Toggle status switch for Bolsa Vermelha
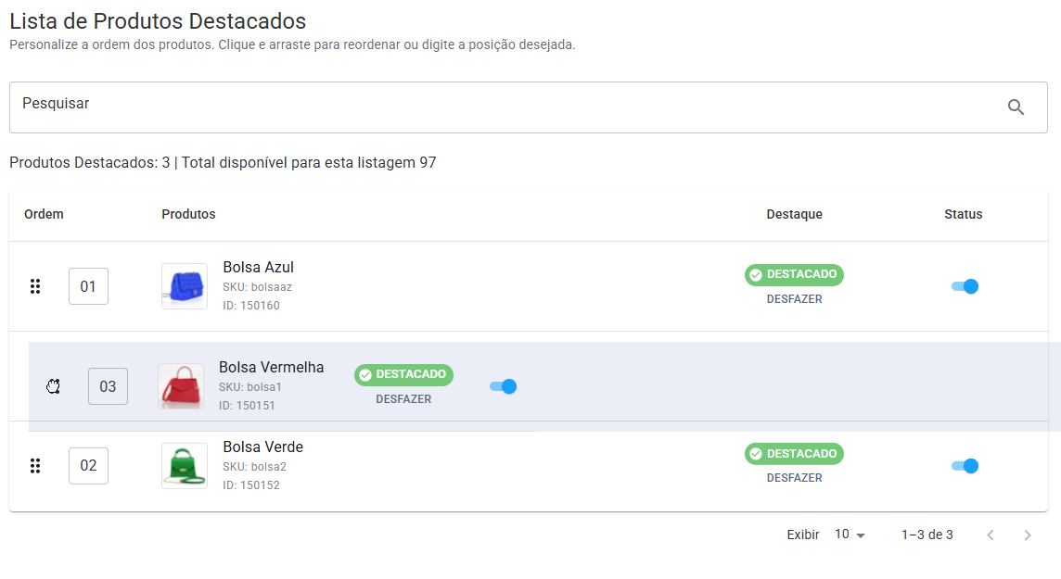Image resolution: width=1061 pixels, height=579 pixels. pos(503,386)
